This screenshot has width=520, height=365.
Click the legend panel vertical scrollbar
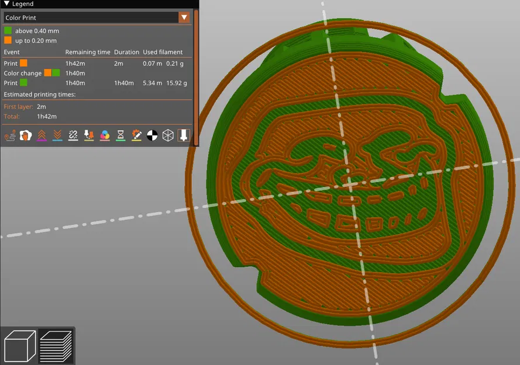point(196,78)
